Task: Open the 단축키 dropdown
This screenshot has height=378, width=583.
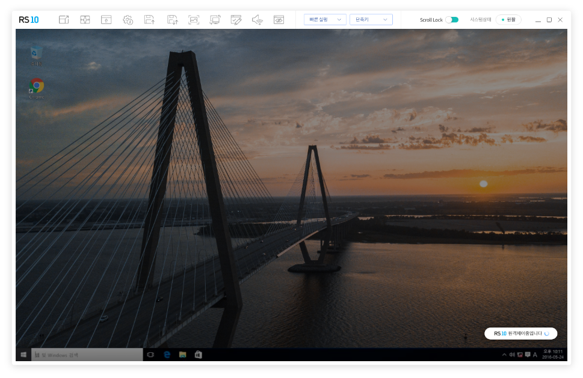Action: click(371, 20)
